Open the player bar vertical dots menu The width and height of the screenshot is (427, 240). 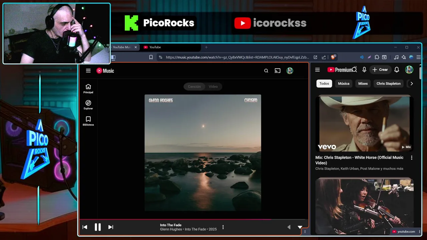pos(305,231)
